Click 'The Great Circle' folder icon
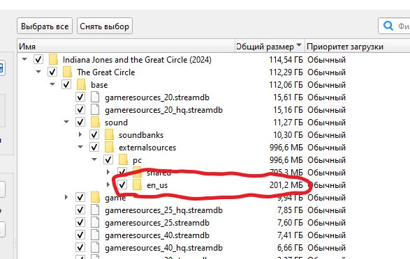Viewport: 410px width, 259px height. point(67,72)
